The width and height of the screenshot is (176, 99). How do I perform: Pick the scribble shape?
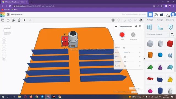click(x=170, y=55)
